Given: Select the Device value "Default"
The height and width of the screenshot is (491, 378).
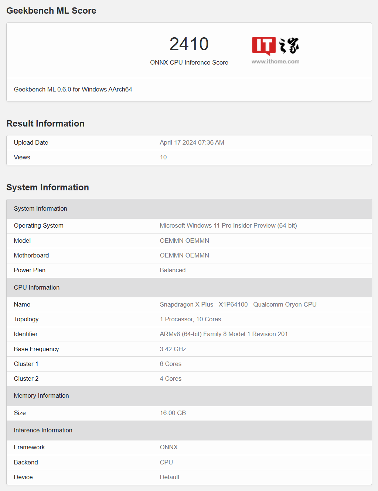Looking at the screenshot, I should coord(170,477).
